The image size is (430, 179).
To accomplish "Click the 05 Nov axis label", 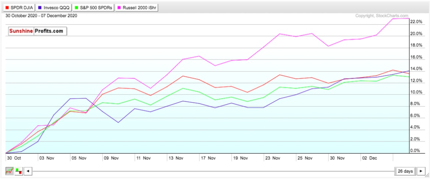I will (79, 158).
